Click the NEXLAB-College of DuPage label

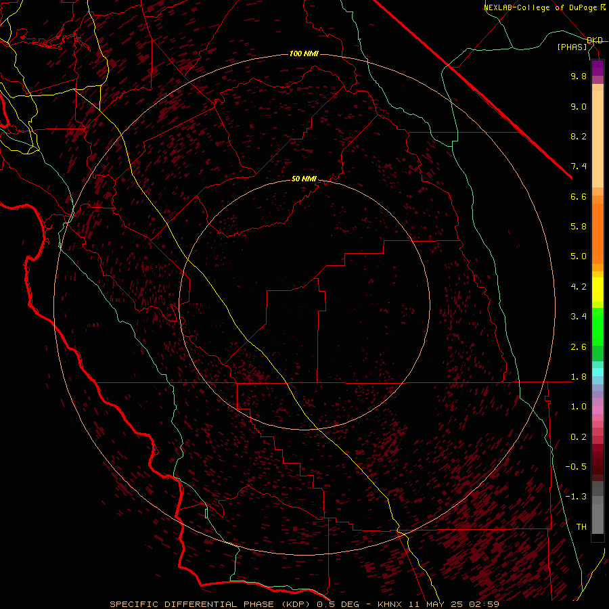point(540,7)
